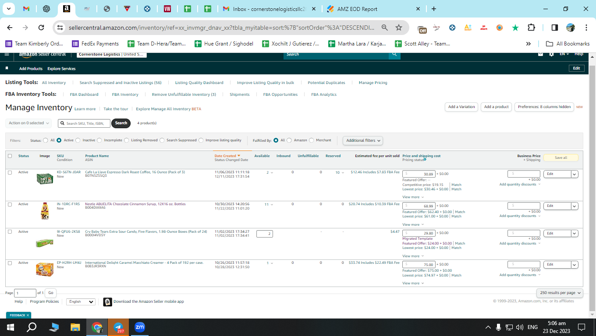The image size is (596, 336).
Task: Switch to the AMZ EOD Report browser tab
Action: tap(373, 9)
